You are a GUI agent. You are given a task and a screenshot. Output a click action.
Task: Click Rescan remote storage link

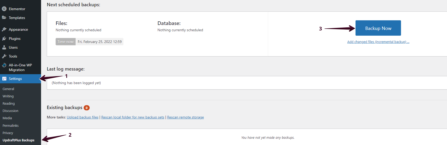click(185, 117)
